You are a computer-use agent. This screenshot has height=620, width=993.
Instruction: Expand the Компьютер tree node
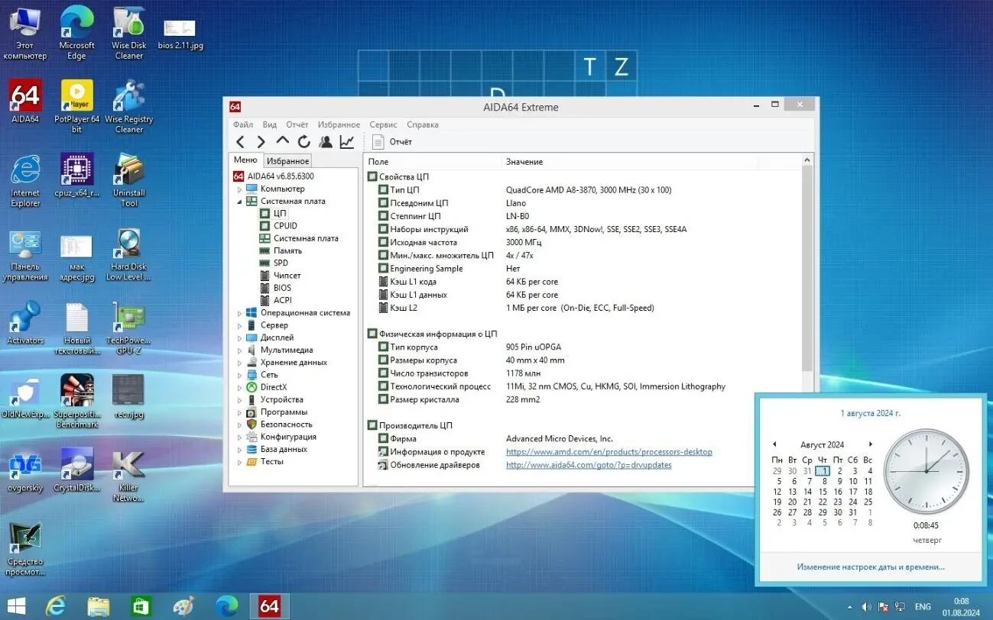click(239, 189)
